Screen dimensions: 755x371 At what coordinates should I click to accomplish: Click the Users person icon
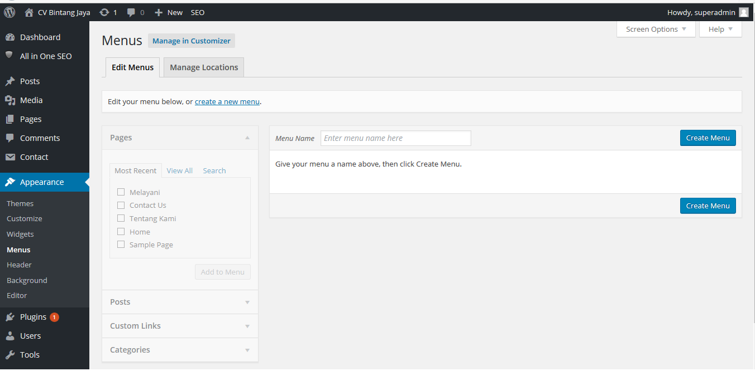pyautogui.click(x=10, y=336)
